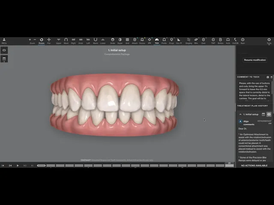
Task: Switch to the Left side view
Action: click(88, 41)
